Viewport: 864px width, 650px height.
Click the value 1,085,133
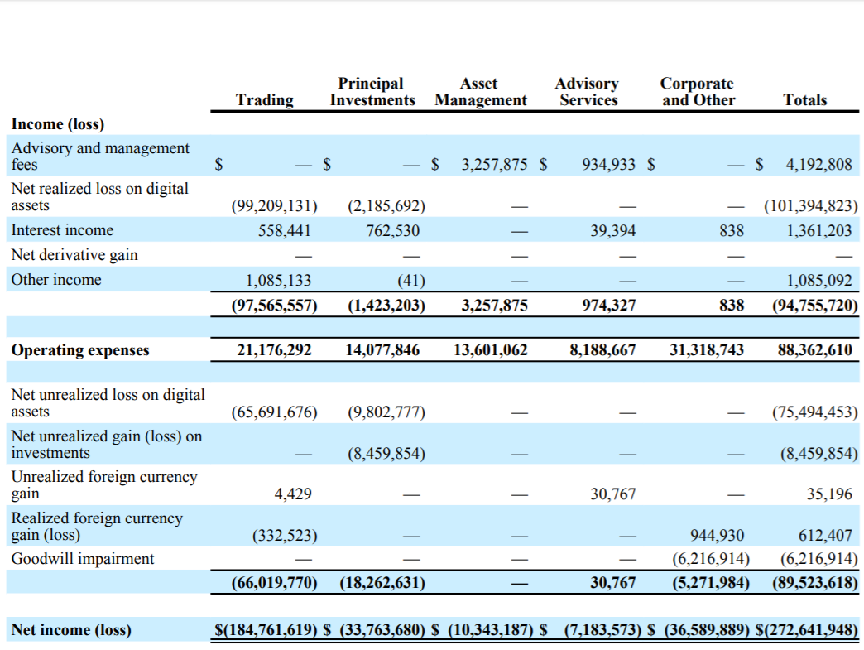click(x=278, y=281)
